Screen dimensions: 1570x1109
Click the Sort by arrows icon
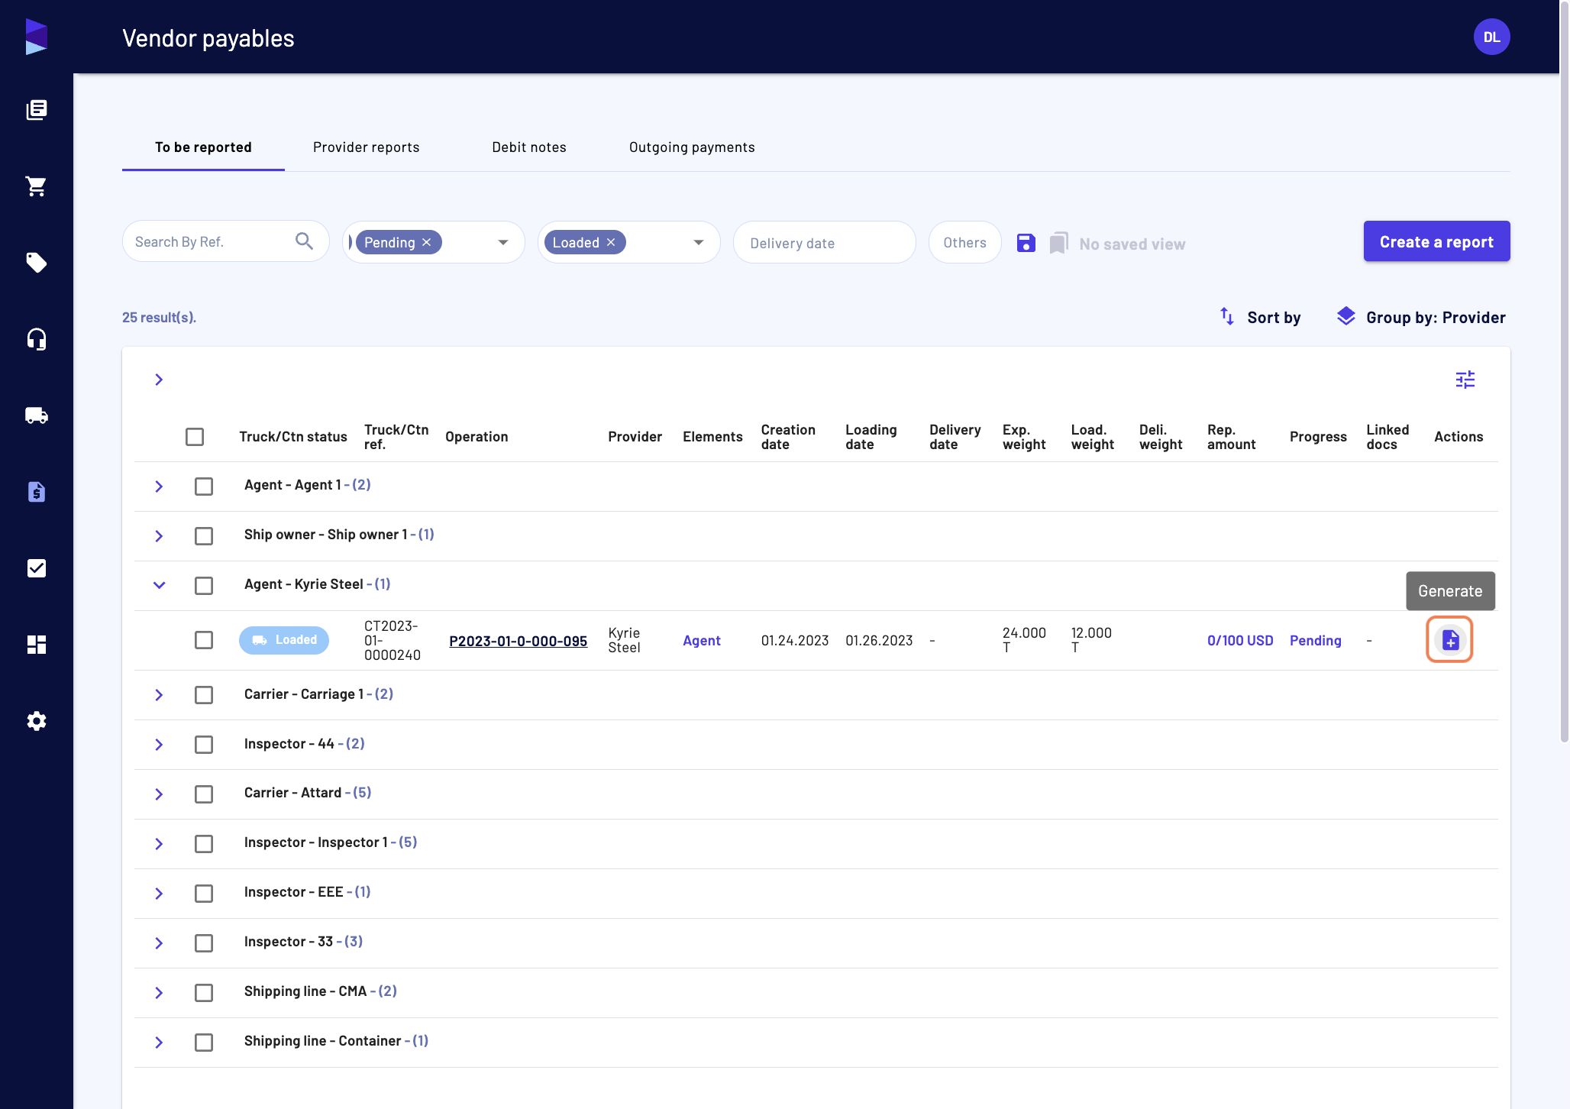tap(1226, 316)
